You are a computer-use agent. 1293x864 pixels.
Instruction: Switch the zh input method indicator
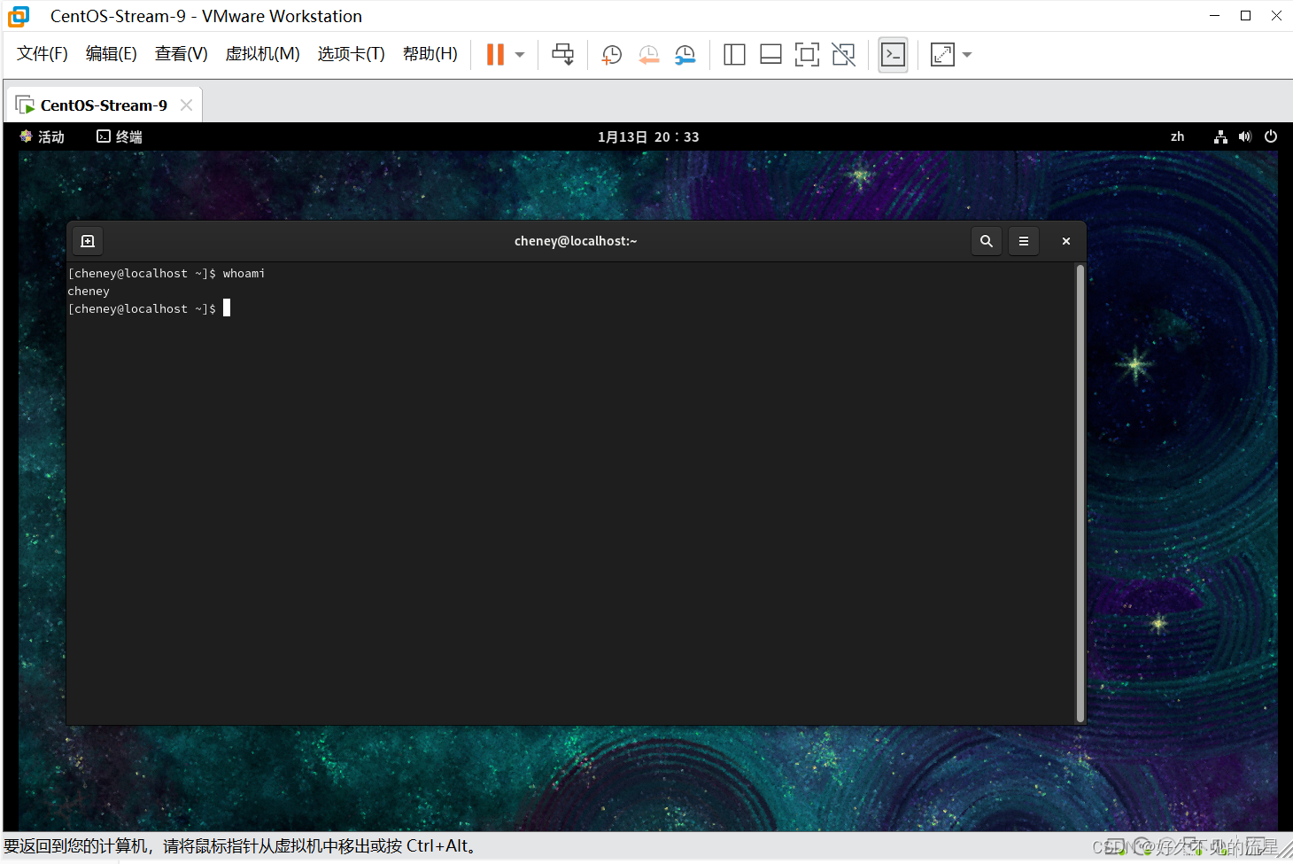[1177, 136]
